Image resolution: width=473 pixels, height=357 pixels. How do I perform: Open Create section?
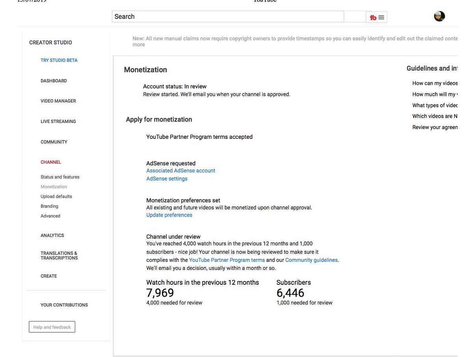pos(49,276)
